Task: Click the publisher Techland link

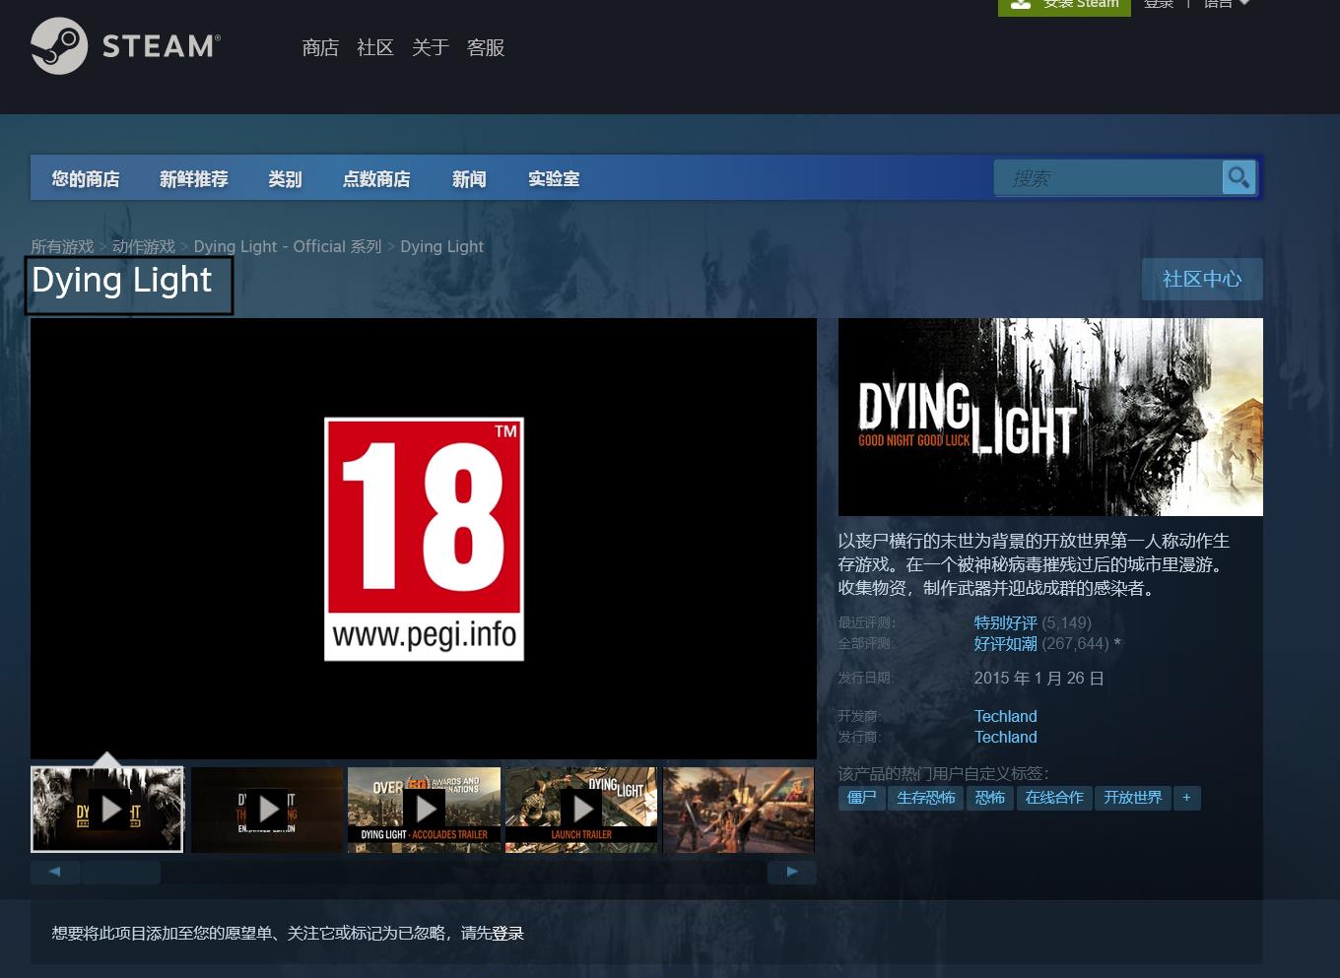Action: point(1005,737)
